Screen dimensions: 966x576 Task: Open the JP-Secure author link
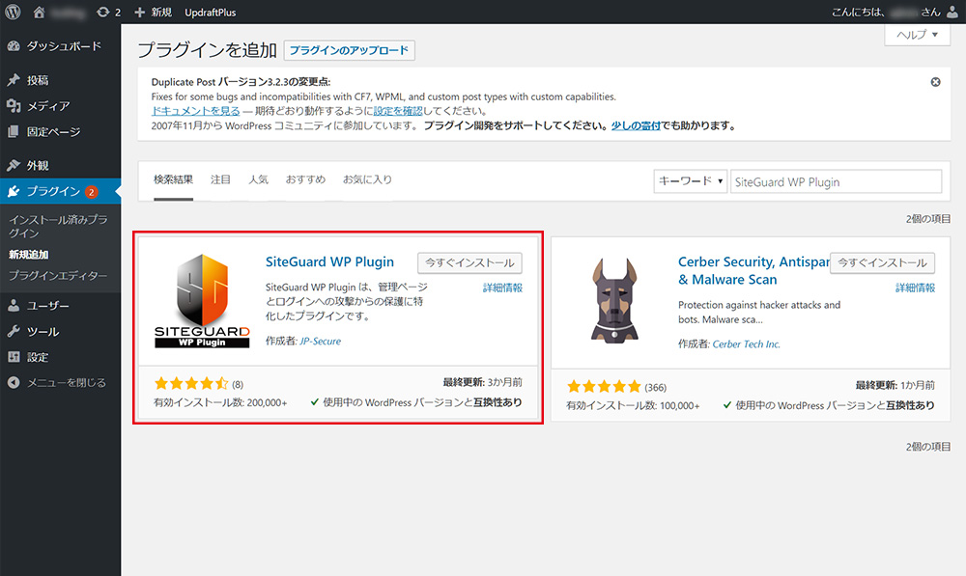(320, 341)
